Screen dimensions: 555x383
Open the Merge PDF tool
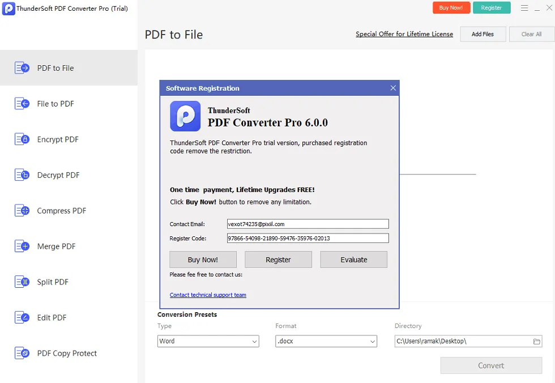click(x=57, y=246)
